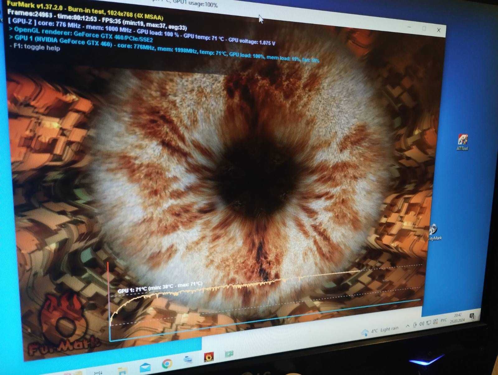Viewport: 498px width, 375px height.
Task: Switch to FurMark taskbar icon
Action: click(x=209, y=357)
